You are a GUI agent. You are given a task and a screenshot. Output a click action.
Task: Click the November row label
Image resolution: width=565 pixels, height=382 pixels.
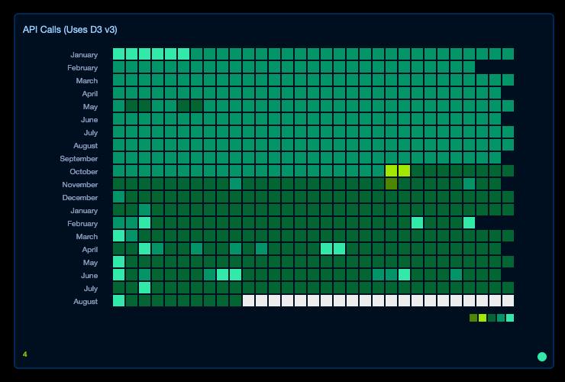pos(80,185)
